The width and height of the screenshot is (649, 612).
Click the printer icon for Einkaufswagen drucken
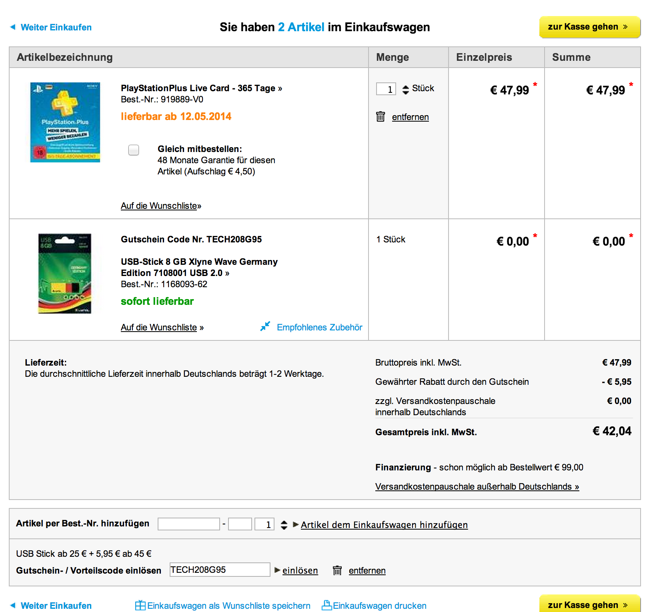point(327,605)
